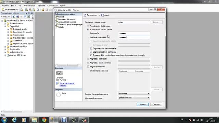The width and height of the screenshot is (219, 123).
Task: Open the Ver menu
Action: pyautogui.click(x=20, y=5)
